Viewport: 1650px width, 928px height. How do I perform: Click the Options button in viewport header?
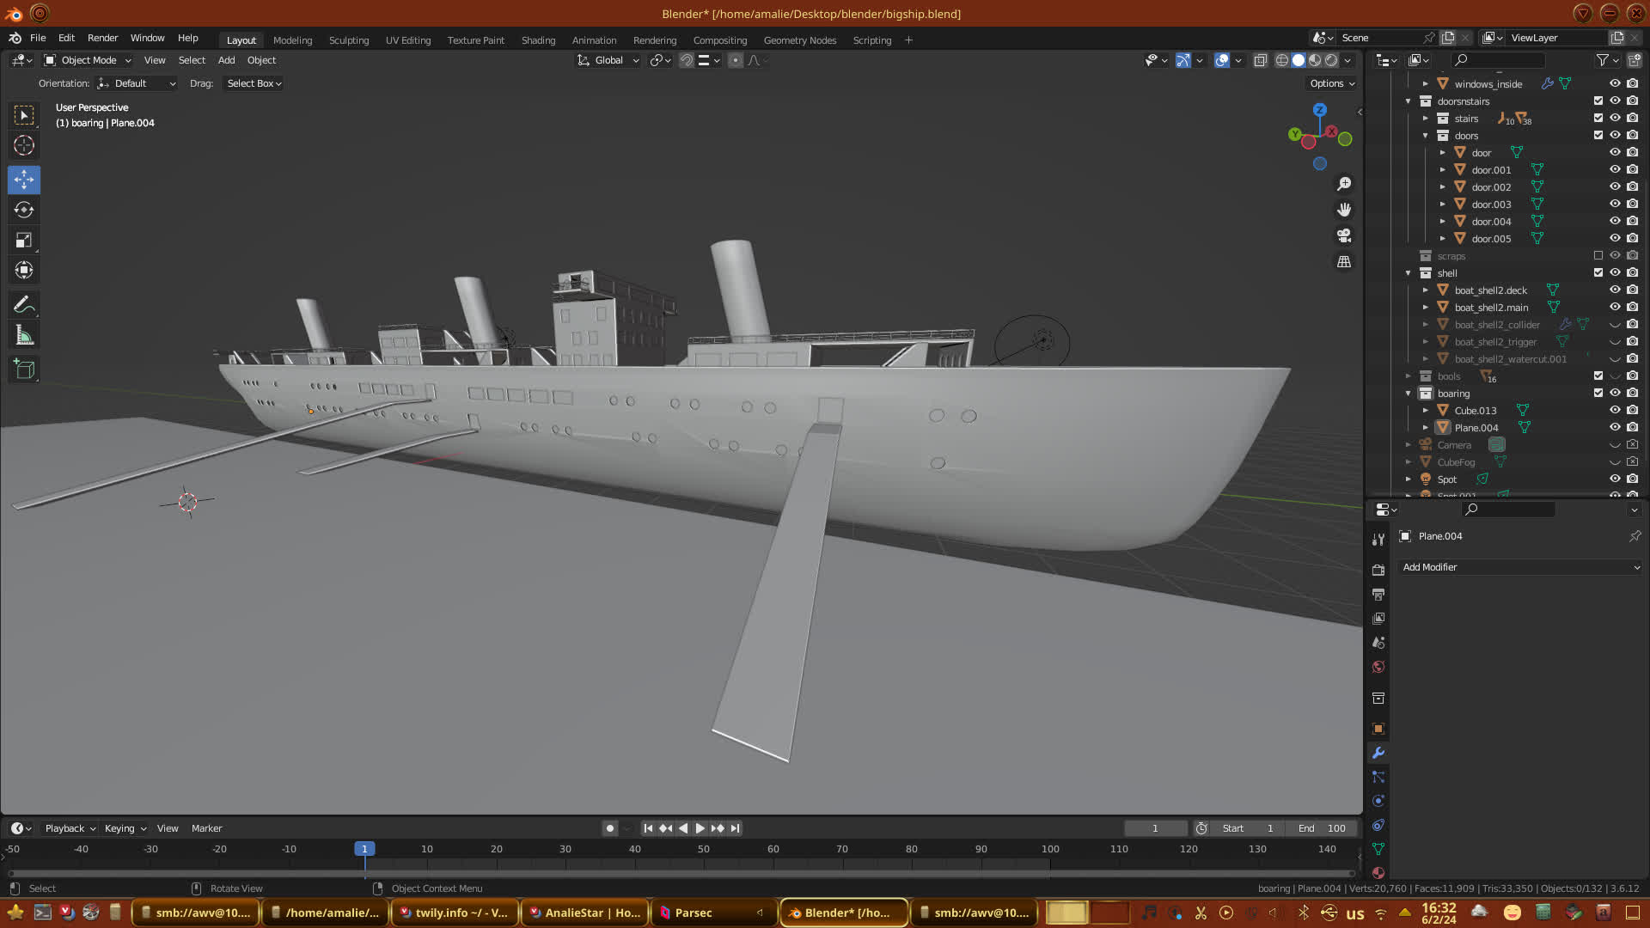1331,83
